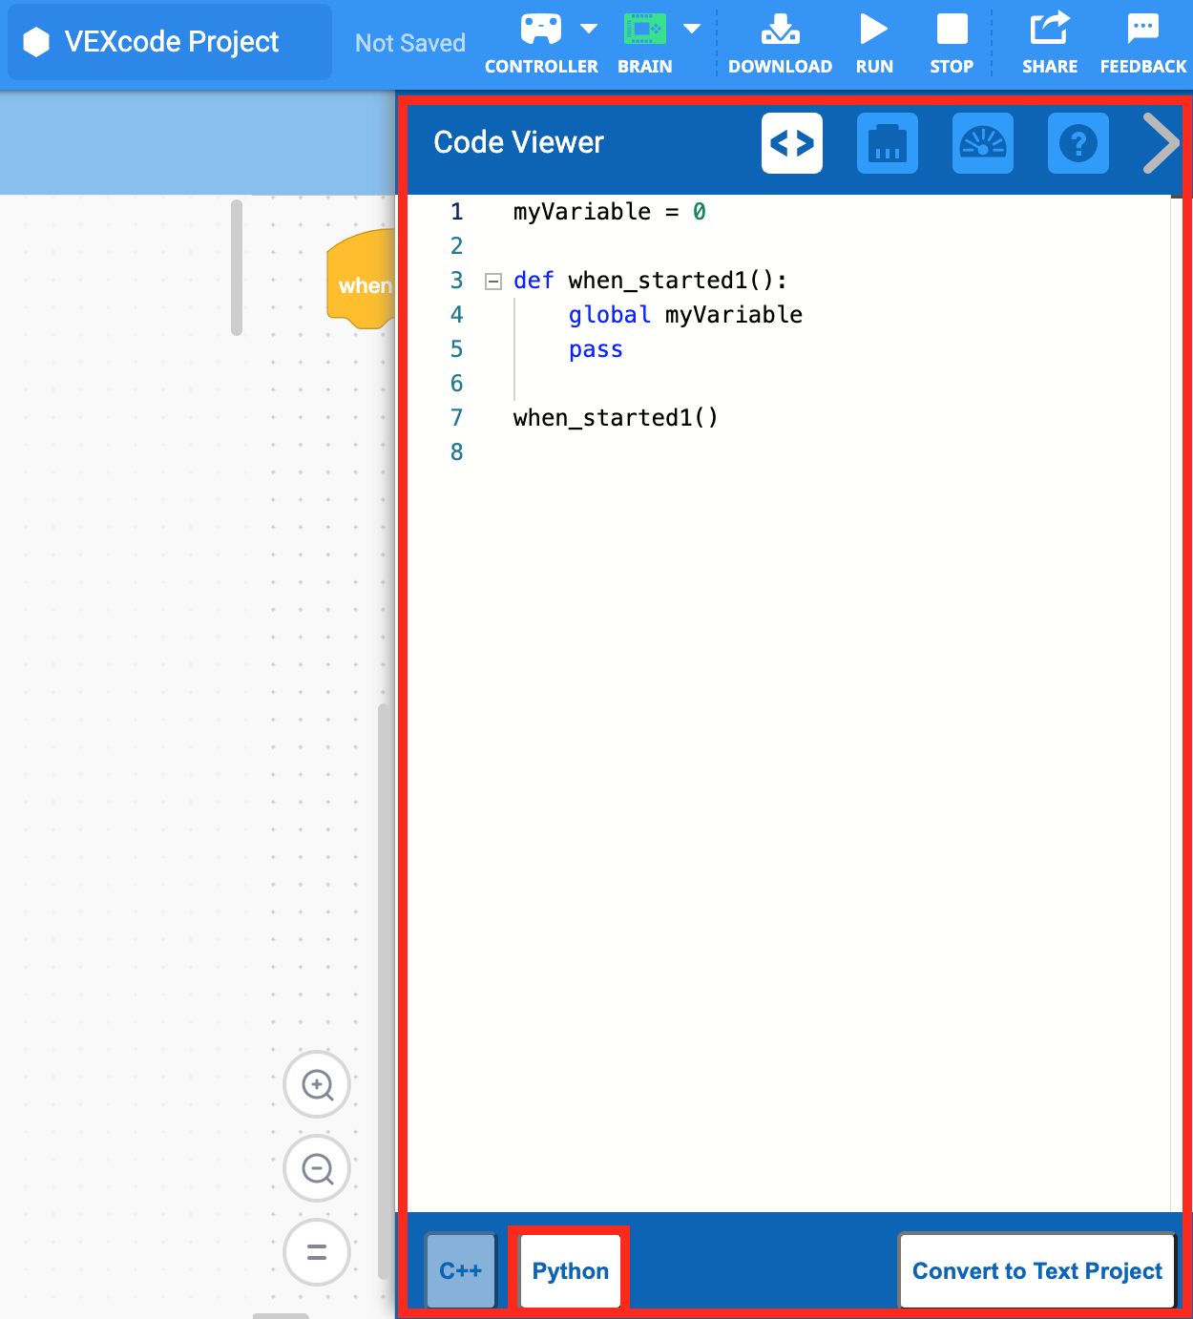
Task: Open the Controller configuration icon
Action: click(x=541, y=29)
